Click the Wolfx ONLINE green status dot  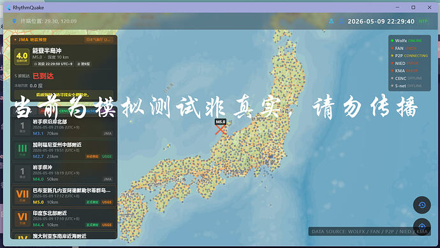[392, 41]
